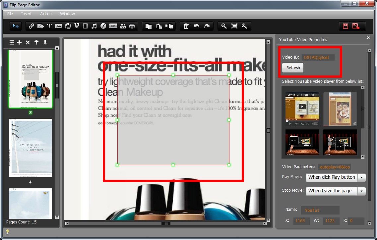
Task: Open the Play Movie dropdown
Action: [336, 177]
